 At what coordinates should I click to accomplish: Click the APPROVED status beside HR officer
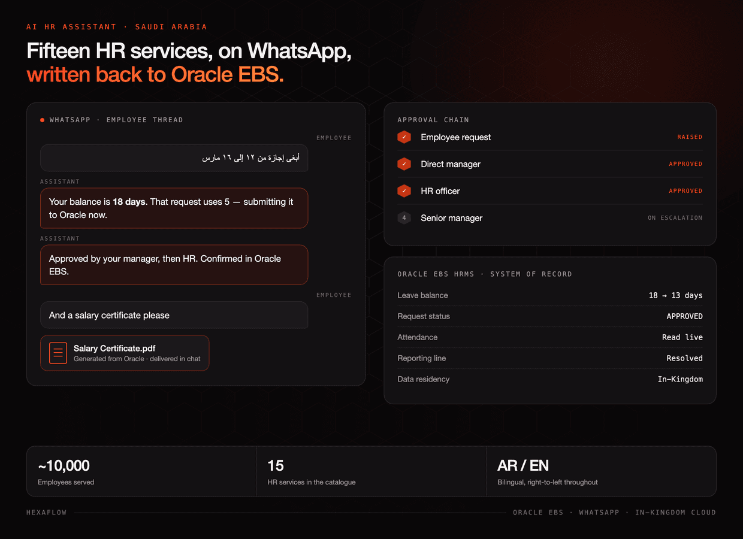point(685,191)
